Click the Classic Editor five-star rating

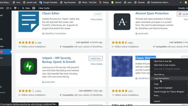pos(26,42)
